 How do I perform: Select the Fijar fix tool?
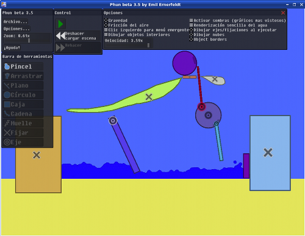click(x=23, y=133)
